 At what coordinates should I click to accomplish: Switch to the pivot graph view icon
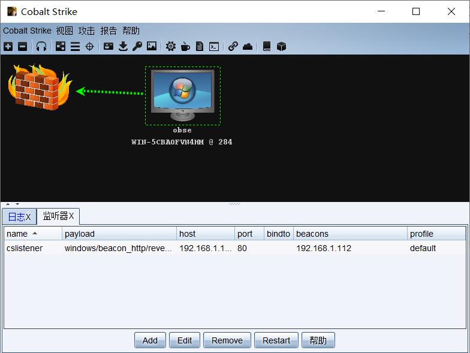61,46
